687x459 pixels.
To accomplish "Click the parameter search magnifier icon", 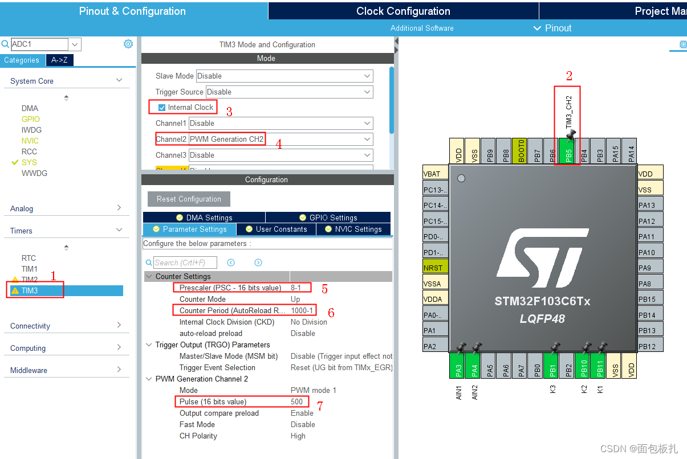I will click(x=149, y=263).
